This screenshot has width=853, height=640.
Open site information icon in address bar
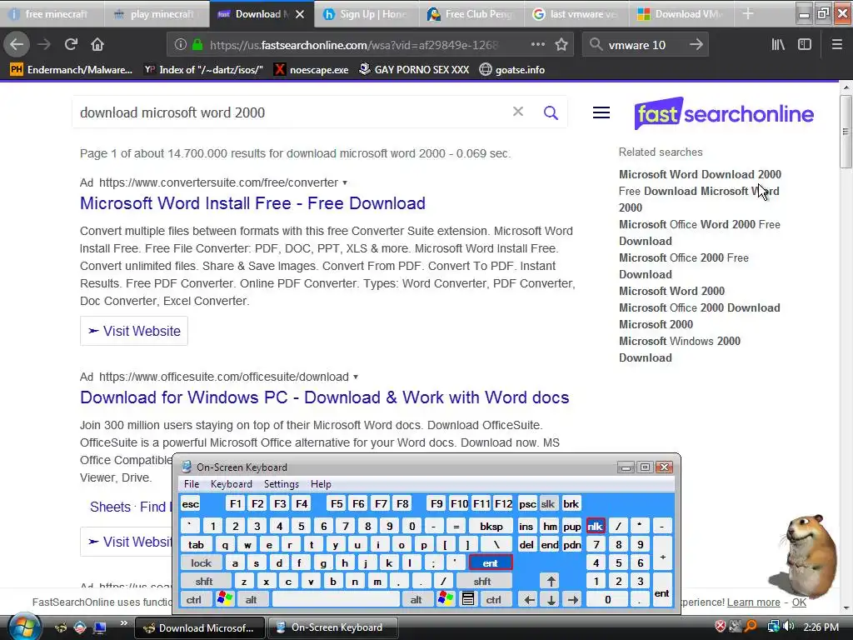pyautogui.click(x=181, y=45)
